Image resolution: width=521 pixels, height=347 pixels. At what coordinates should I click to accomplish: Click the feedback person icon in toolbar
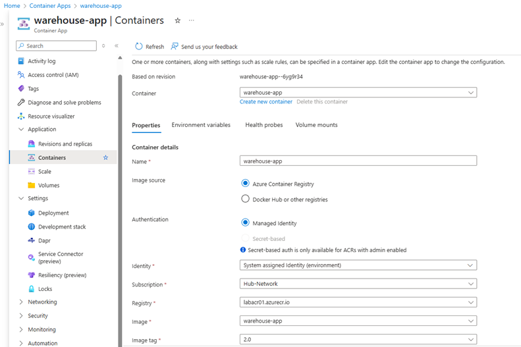pos(175,47)
